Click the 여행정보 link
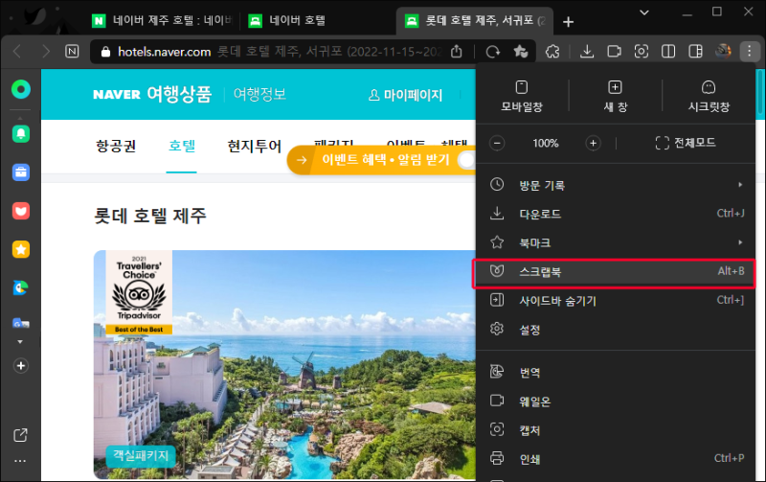766x482 pixels. point(259,94)
